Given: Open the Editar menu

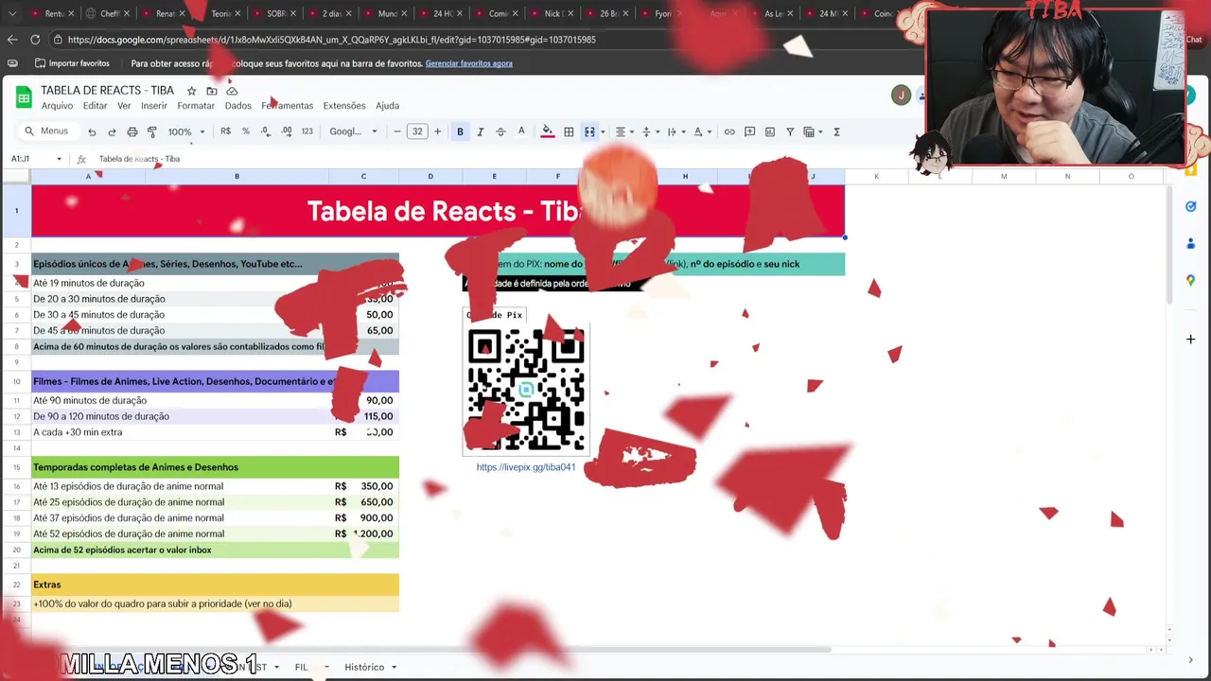Looking at the screenshot, I should [x=95, y=106].
